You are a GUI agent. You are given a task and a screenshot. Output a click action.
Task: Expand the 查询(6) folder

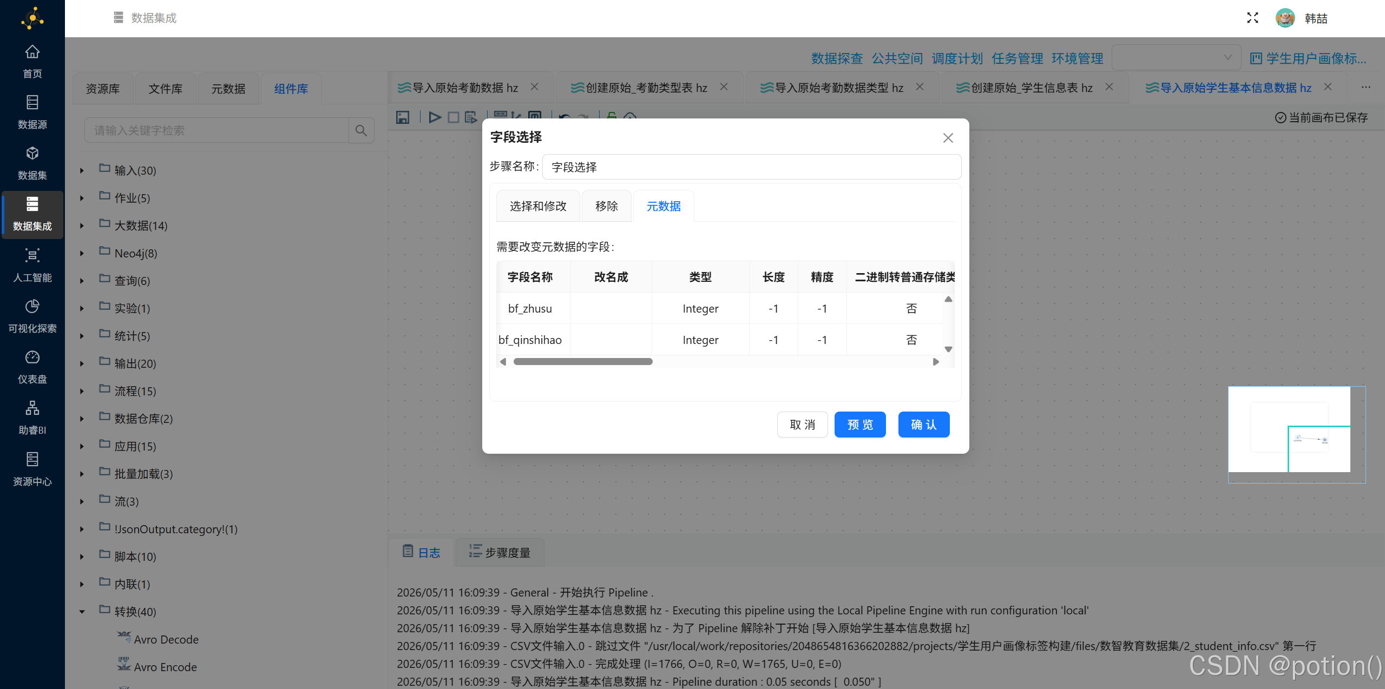[x=82, y=281]
